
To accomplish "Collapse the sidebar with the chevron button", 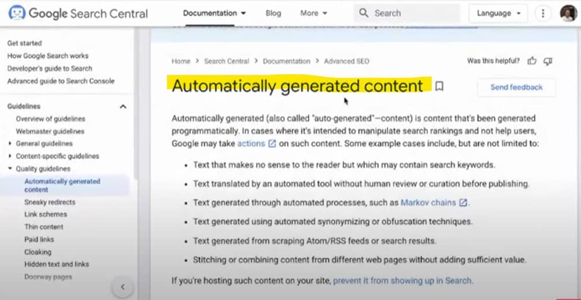I will (123, 287).
